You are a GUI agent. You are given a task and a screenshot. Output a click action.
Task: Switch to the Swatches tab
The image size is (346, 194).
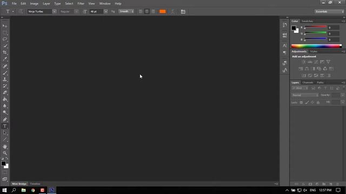[x=307, y=21]
